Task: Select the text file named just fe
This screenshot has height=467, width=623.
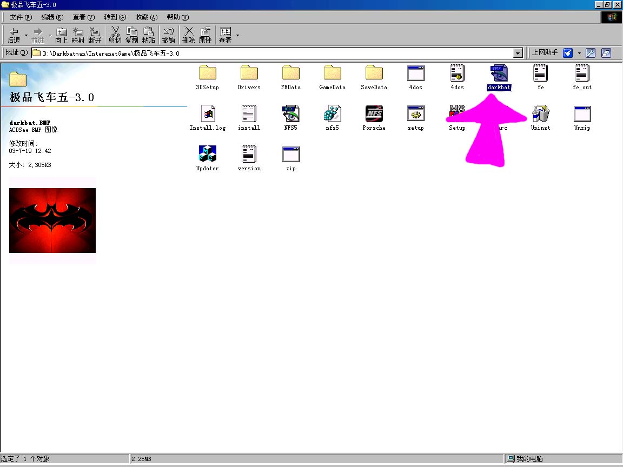Action: click(541, 77)
